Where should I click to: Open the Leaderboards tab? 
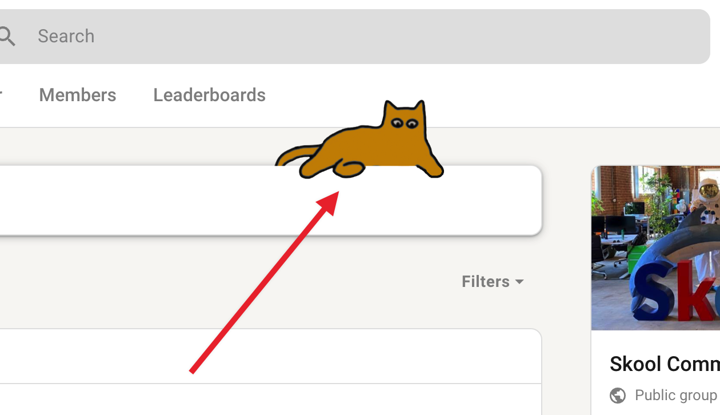(x=209, y=95)
